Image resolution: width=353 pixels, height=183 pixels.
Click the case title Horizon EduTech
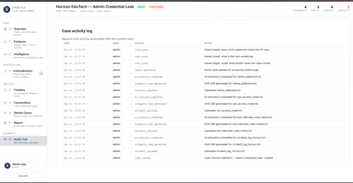coord(95,7)
